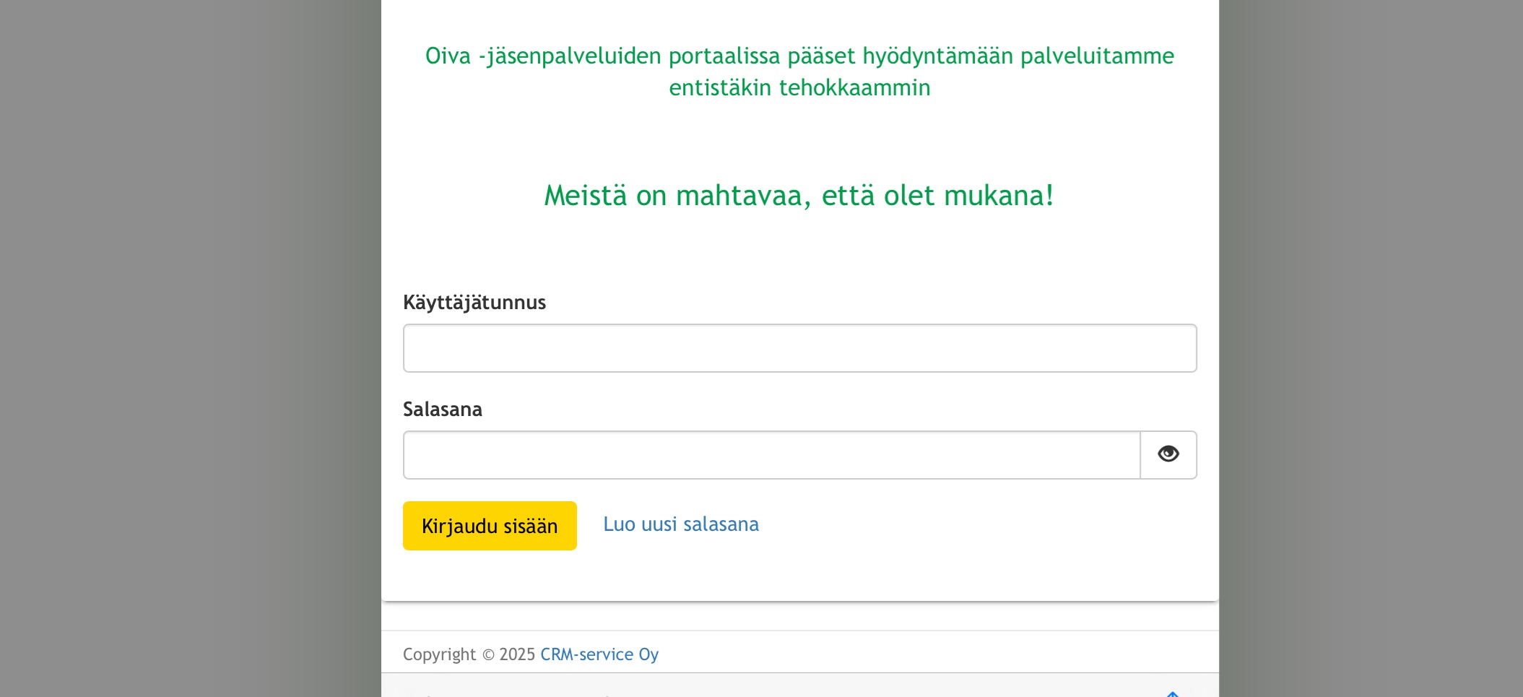Click the Copyright 2025 footer text

[439, 654]
